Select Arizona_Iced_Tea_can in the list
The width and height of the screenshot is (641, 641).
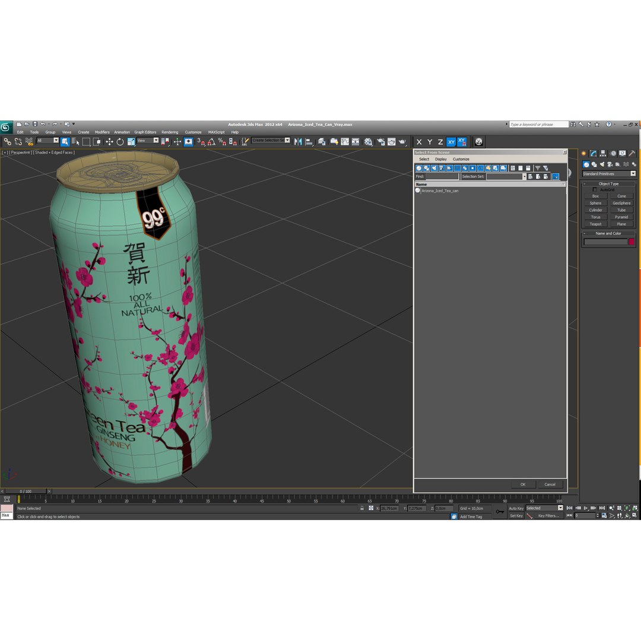(x=440, y=191)
